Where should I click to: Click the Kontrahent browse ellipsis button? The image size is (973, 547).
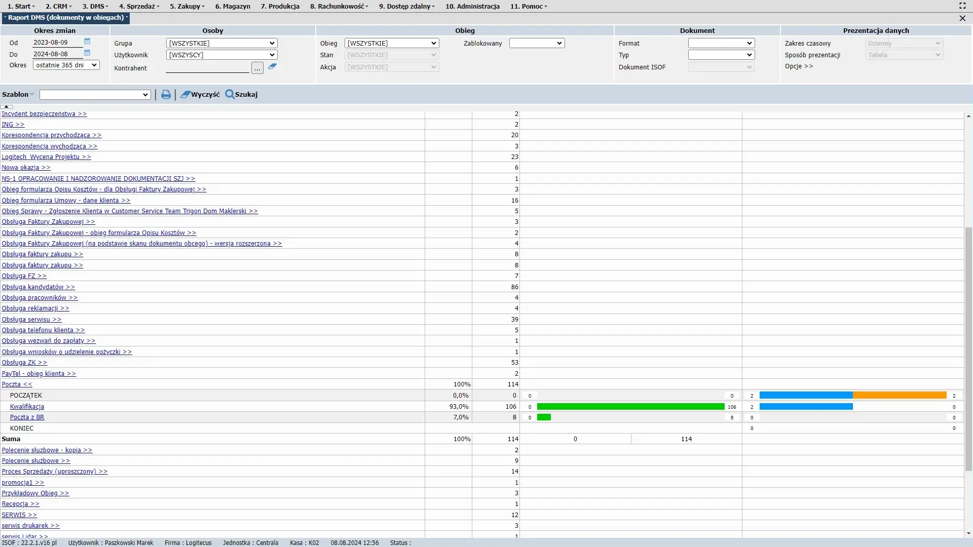pyautogui.click(x=257, y=68)
